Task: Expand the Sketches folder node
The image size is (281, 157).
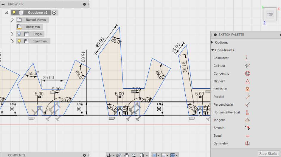Action: click(x=12, y=41)
